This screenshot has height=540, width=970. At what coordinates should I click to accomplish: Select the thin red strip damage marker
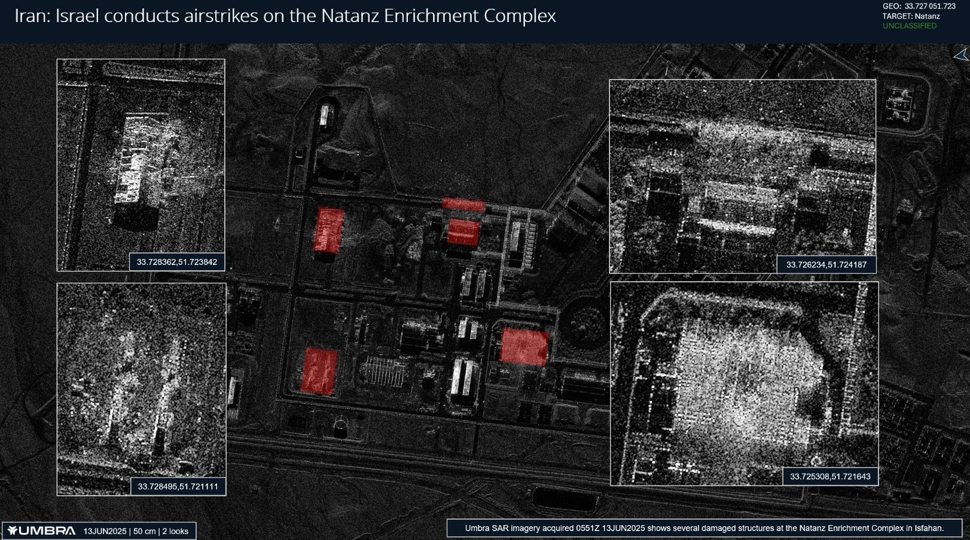click(x=463, y=205)
